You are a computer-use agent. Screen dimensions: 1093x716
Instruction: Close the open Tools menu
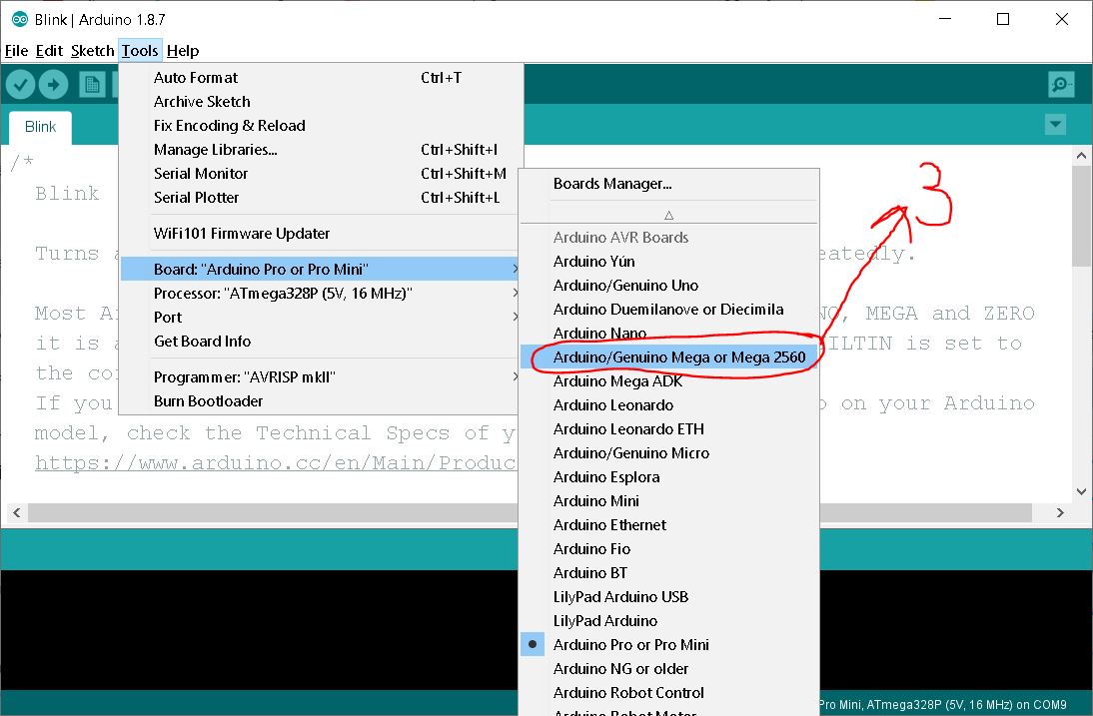(x=140, y=51)
